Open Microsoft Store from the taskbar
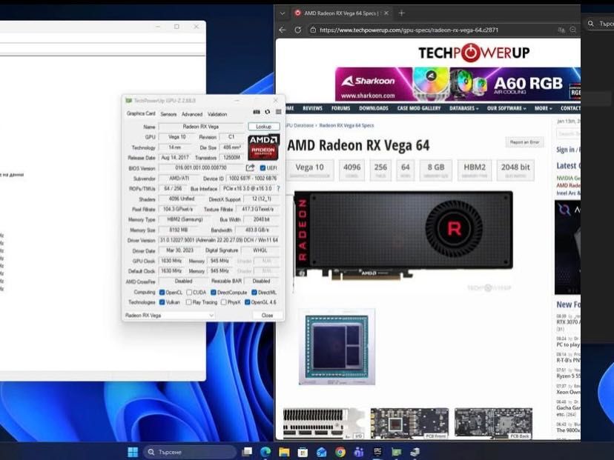Viewport: 614px width, 460px height. pos(303,452)
